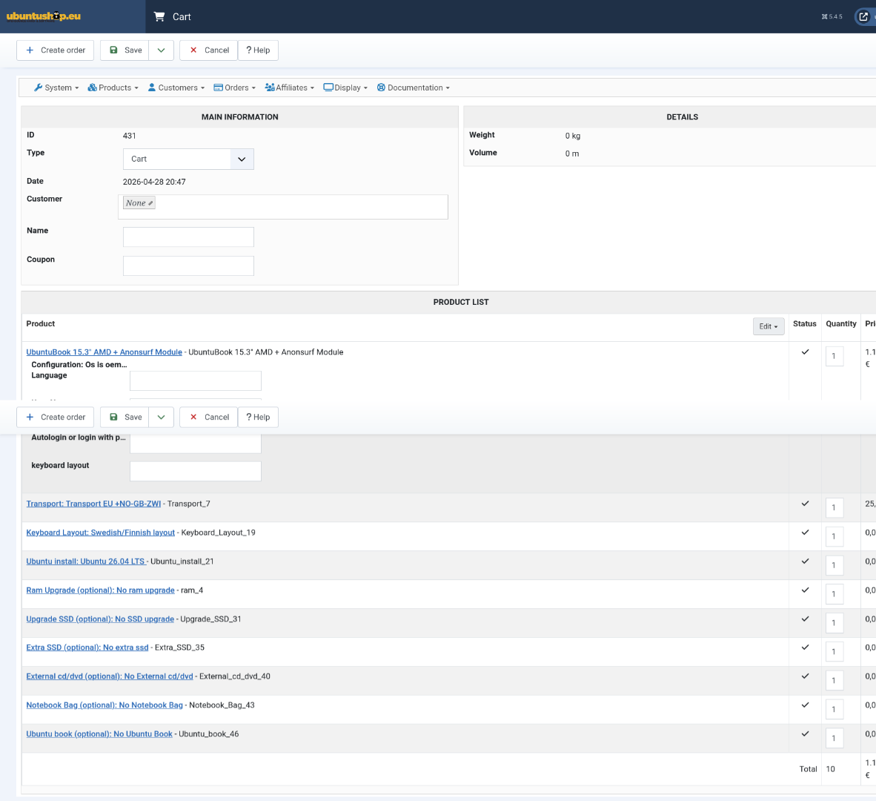Open UbuntuBook 15.3" AMD + Anonsurf Module link
The height and width of the screenshot is (801, 876).
click(x=104, y=352)
